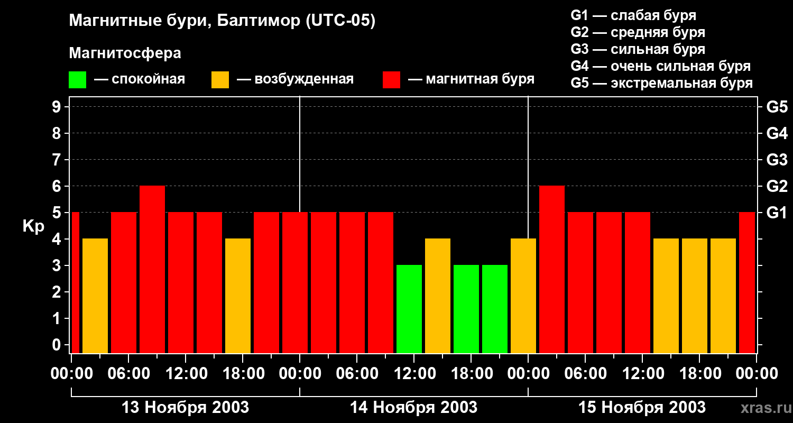Viewport: 793px width, 423px height.
Task: Select the "15 Ноября 2003" date label
Action: [x=642, y=408]
